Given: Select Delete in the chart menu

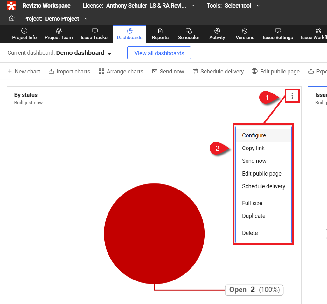Looking at the screenshot, I should pos(250,233).
